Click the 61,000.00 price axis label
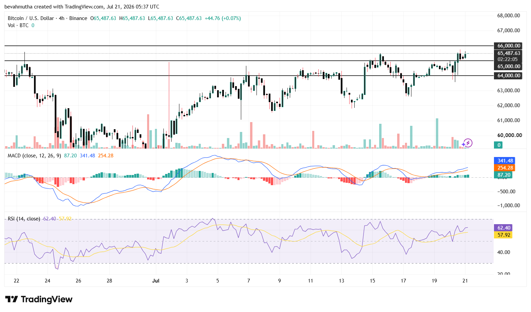Screen dimensions: 531x312 click(x=509, y=120)
